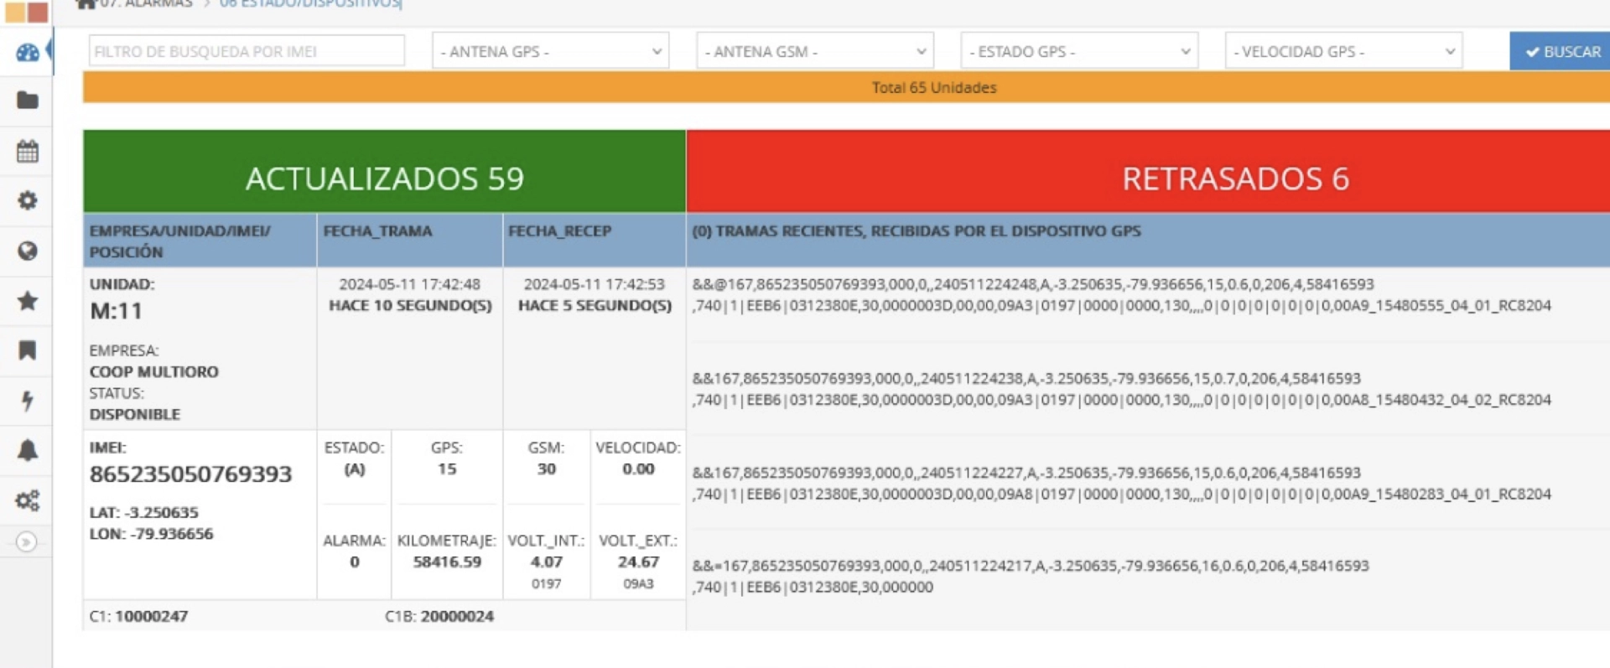Click the DISPONIBLE status value

point(135,414)
